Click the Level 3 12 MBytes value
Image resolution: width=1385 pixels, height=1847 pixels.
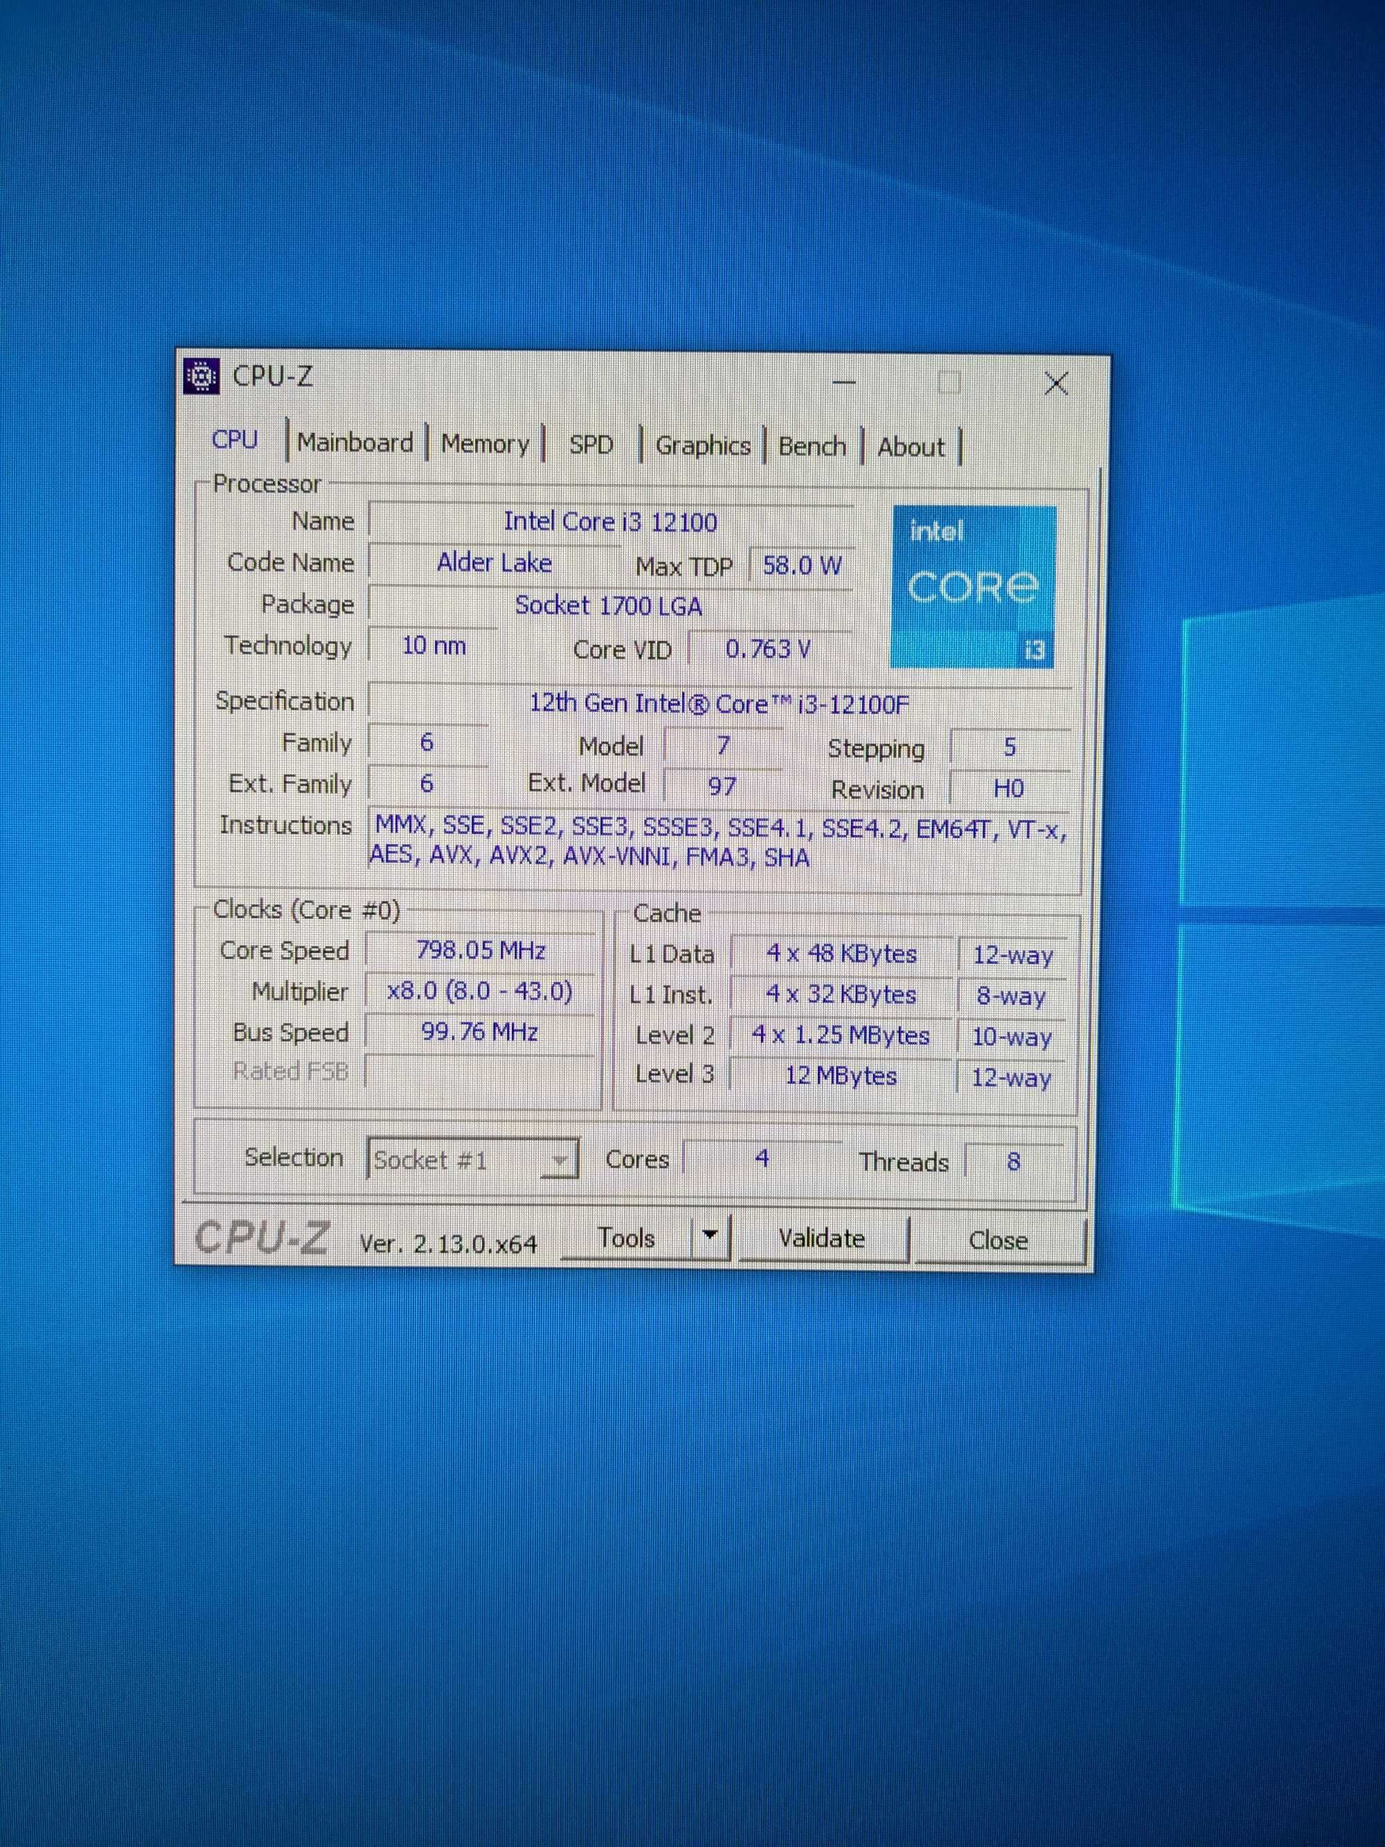841,1076
